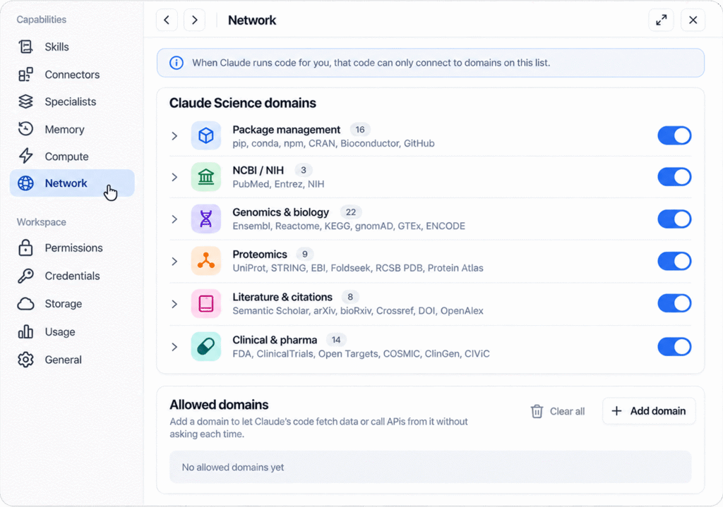This screenshot has width=723, height=507.
Task: Click the Genomics DNA helix icon
Action: (206, 219)
